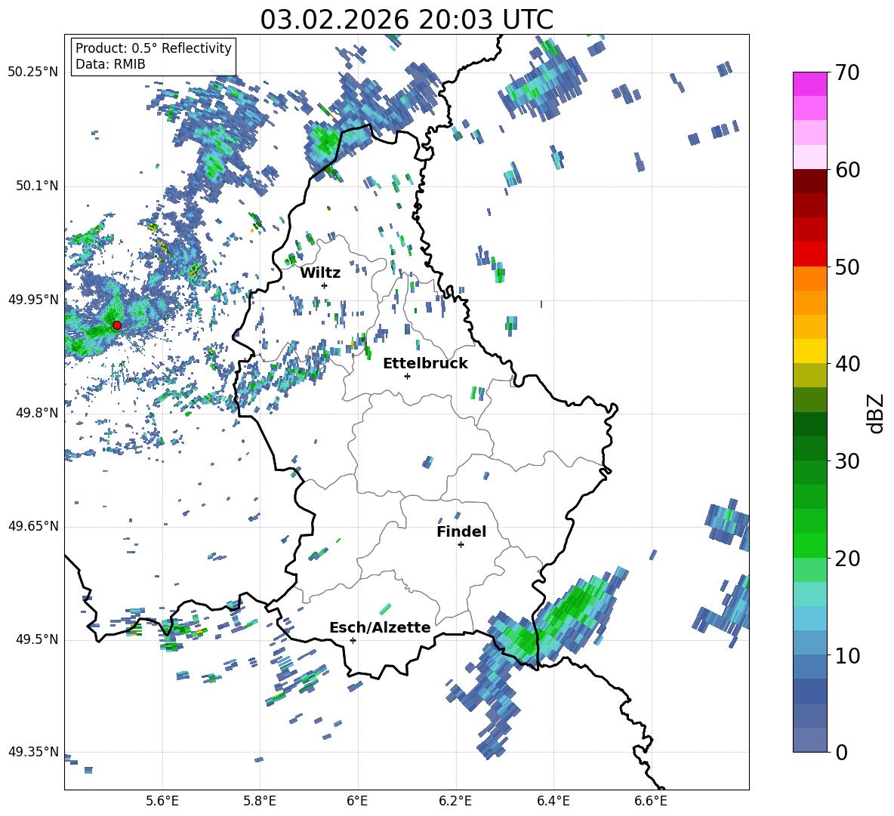Click the Findel station cross marker
The image size is (894, 816).
click(x=461, y=545)
